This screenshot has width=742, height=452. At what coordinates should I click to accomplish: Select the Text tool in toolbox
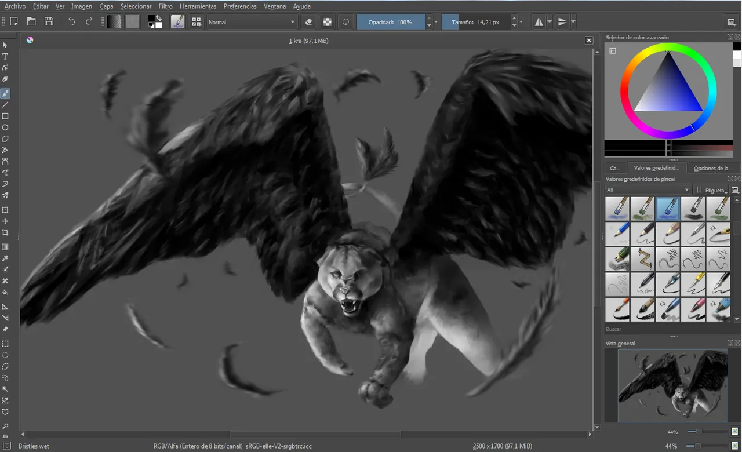pos(5,56)
